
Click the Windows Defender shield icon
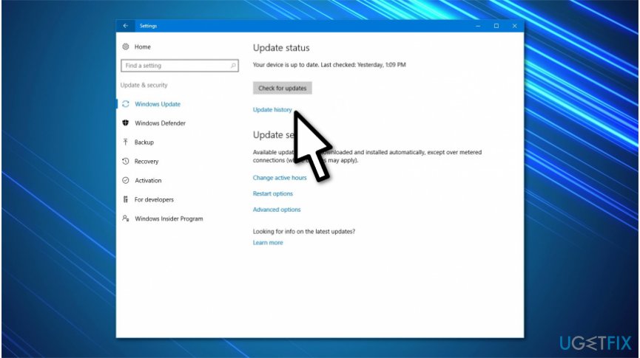[126, 123]
